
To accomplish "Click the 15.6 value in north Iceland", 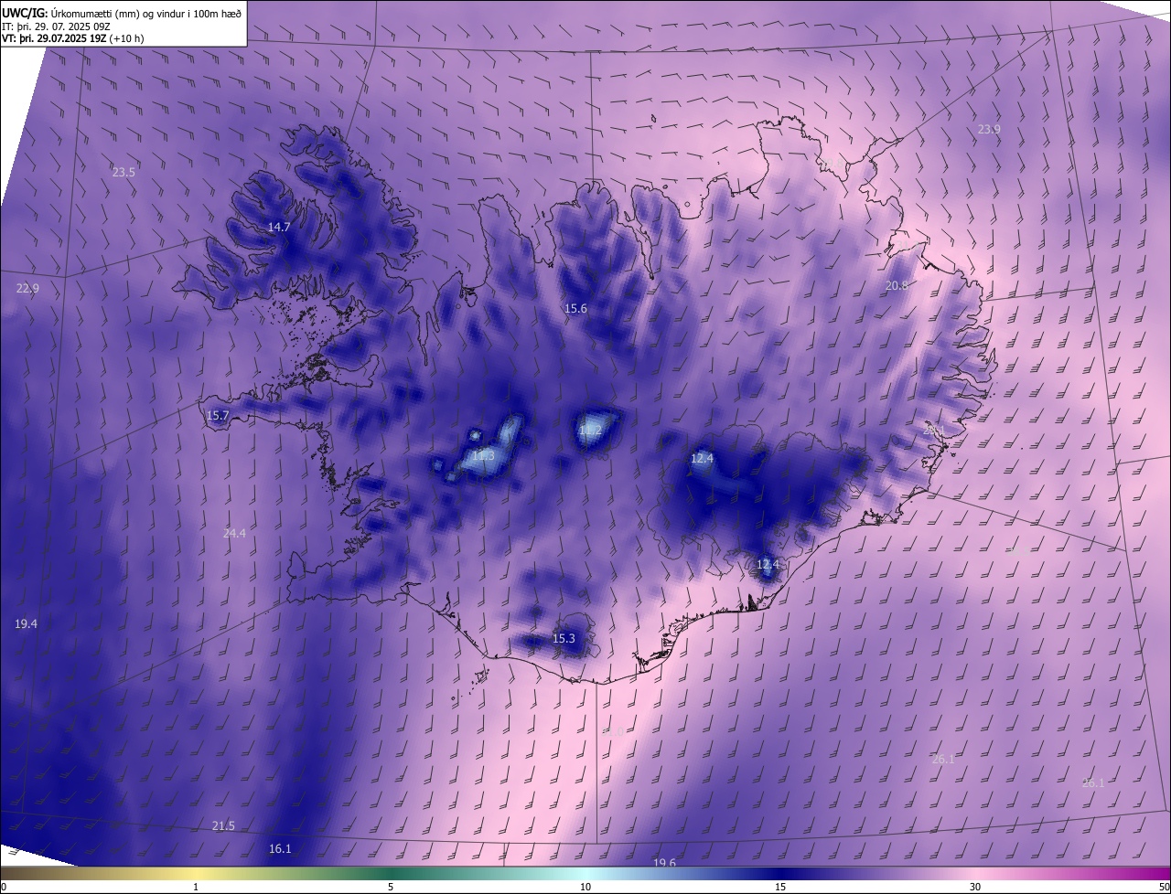I will point(575,309).
